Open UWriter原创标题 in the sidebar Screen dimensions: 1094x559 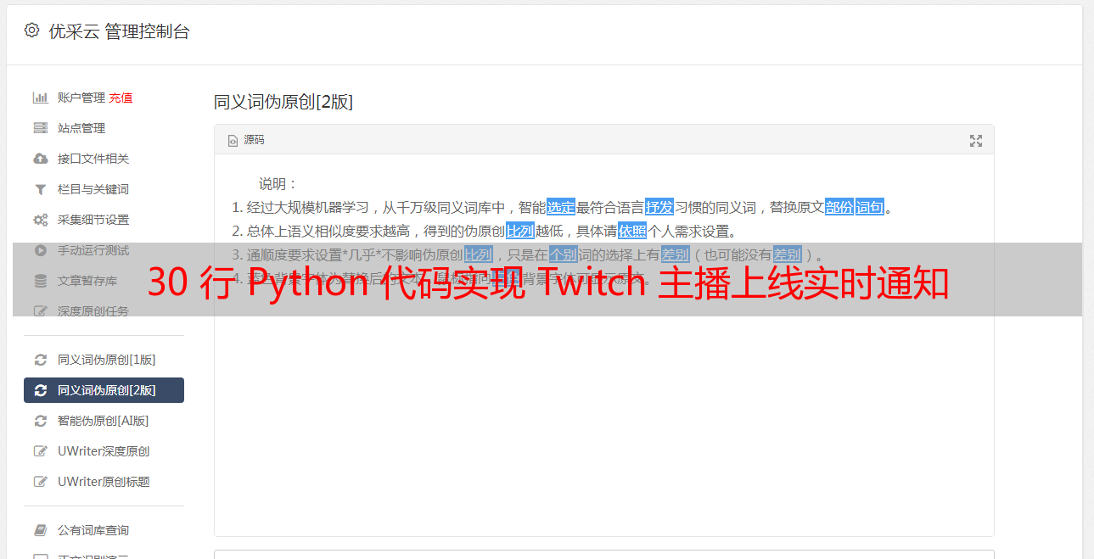[104, 482]
